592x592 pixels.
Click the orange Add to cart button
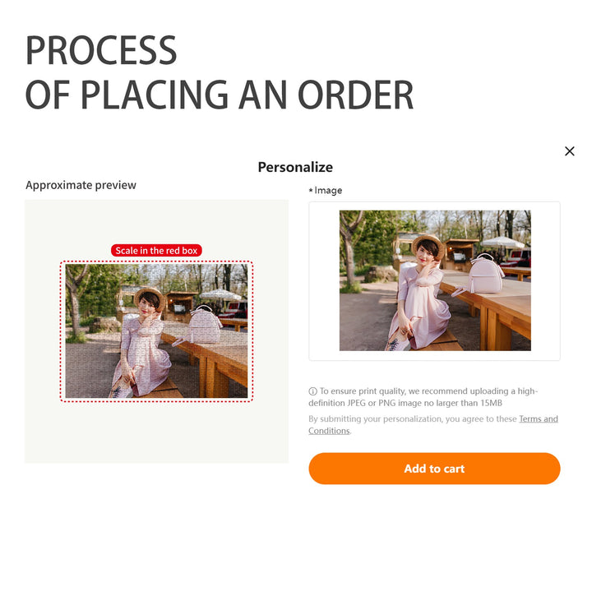(434, 468)
